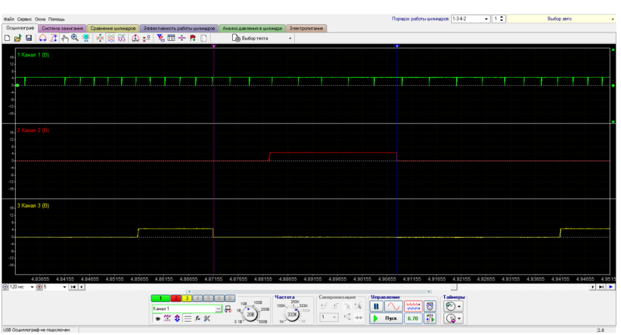621x335 pixels.
Task: Click the table grid icon in toolbar
Action: [171, 38]
